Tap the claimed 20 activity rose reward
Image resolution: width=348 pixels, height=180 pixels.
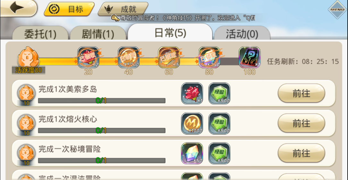(88, 57)
